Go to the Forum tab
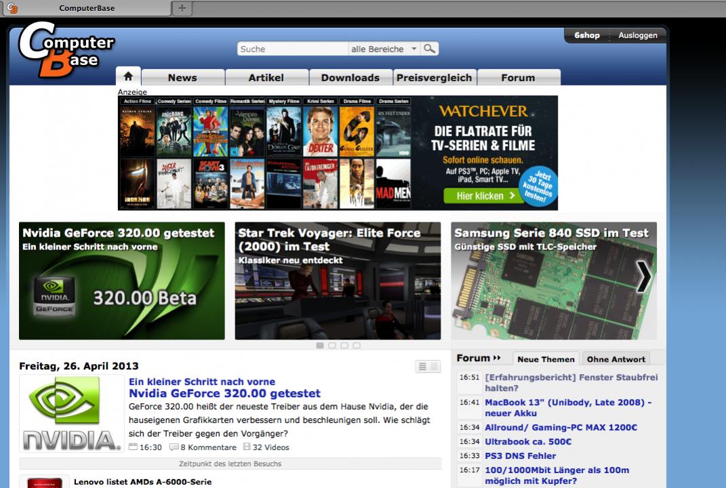Viewport: 726px width, 488px height. point(518,77)
